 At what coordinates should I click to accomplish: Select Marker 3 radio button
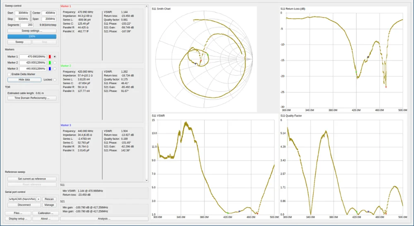coord(55,69)
